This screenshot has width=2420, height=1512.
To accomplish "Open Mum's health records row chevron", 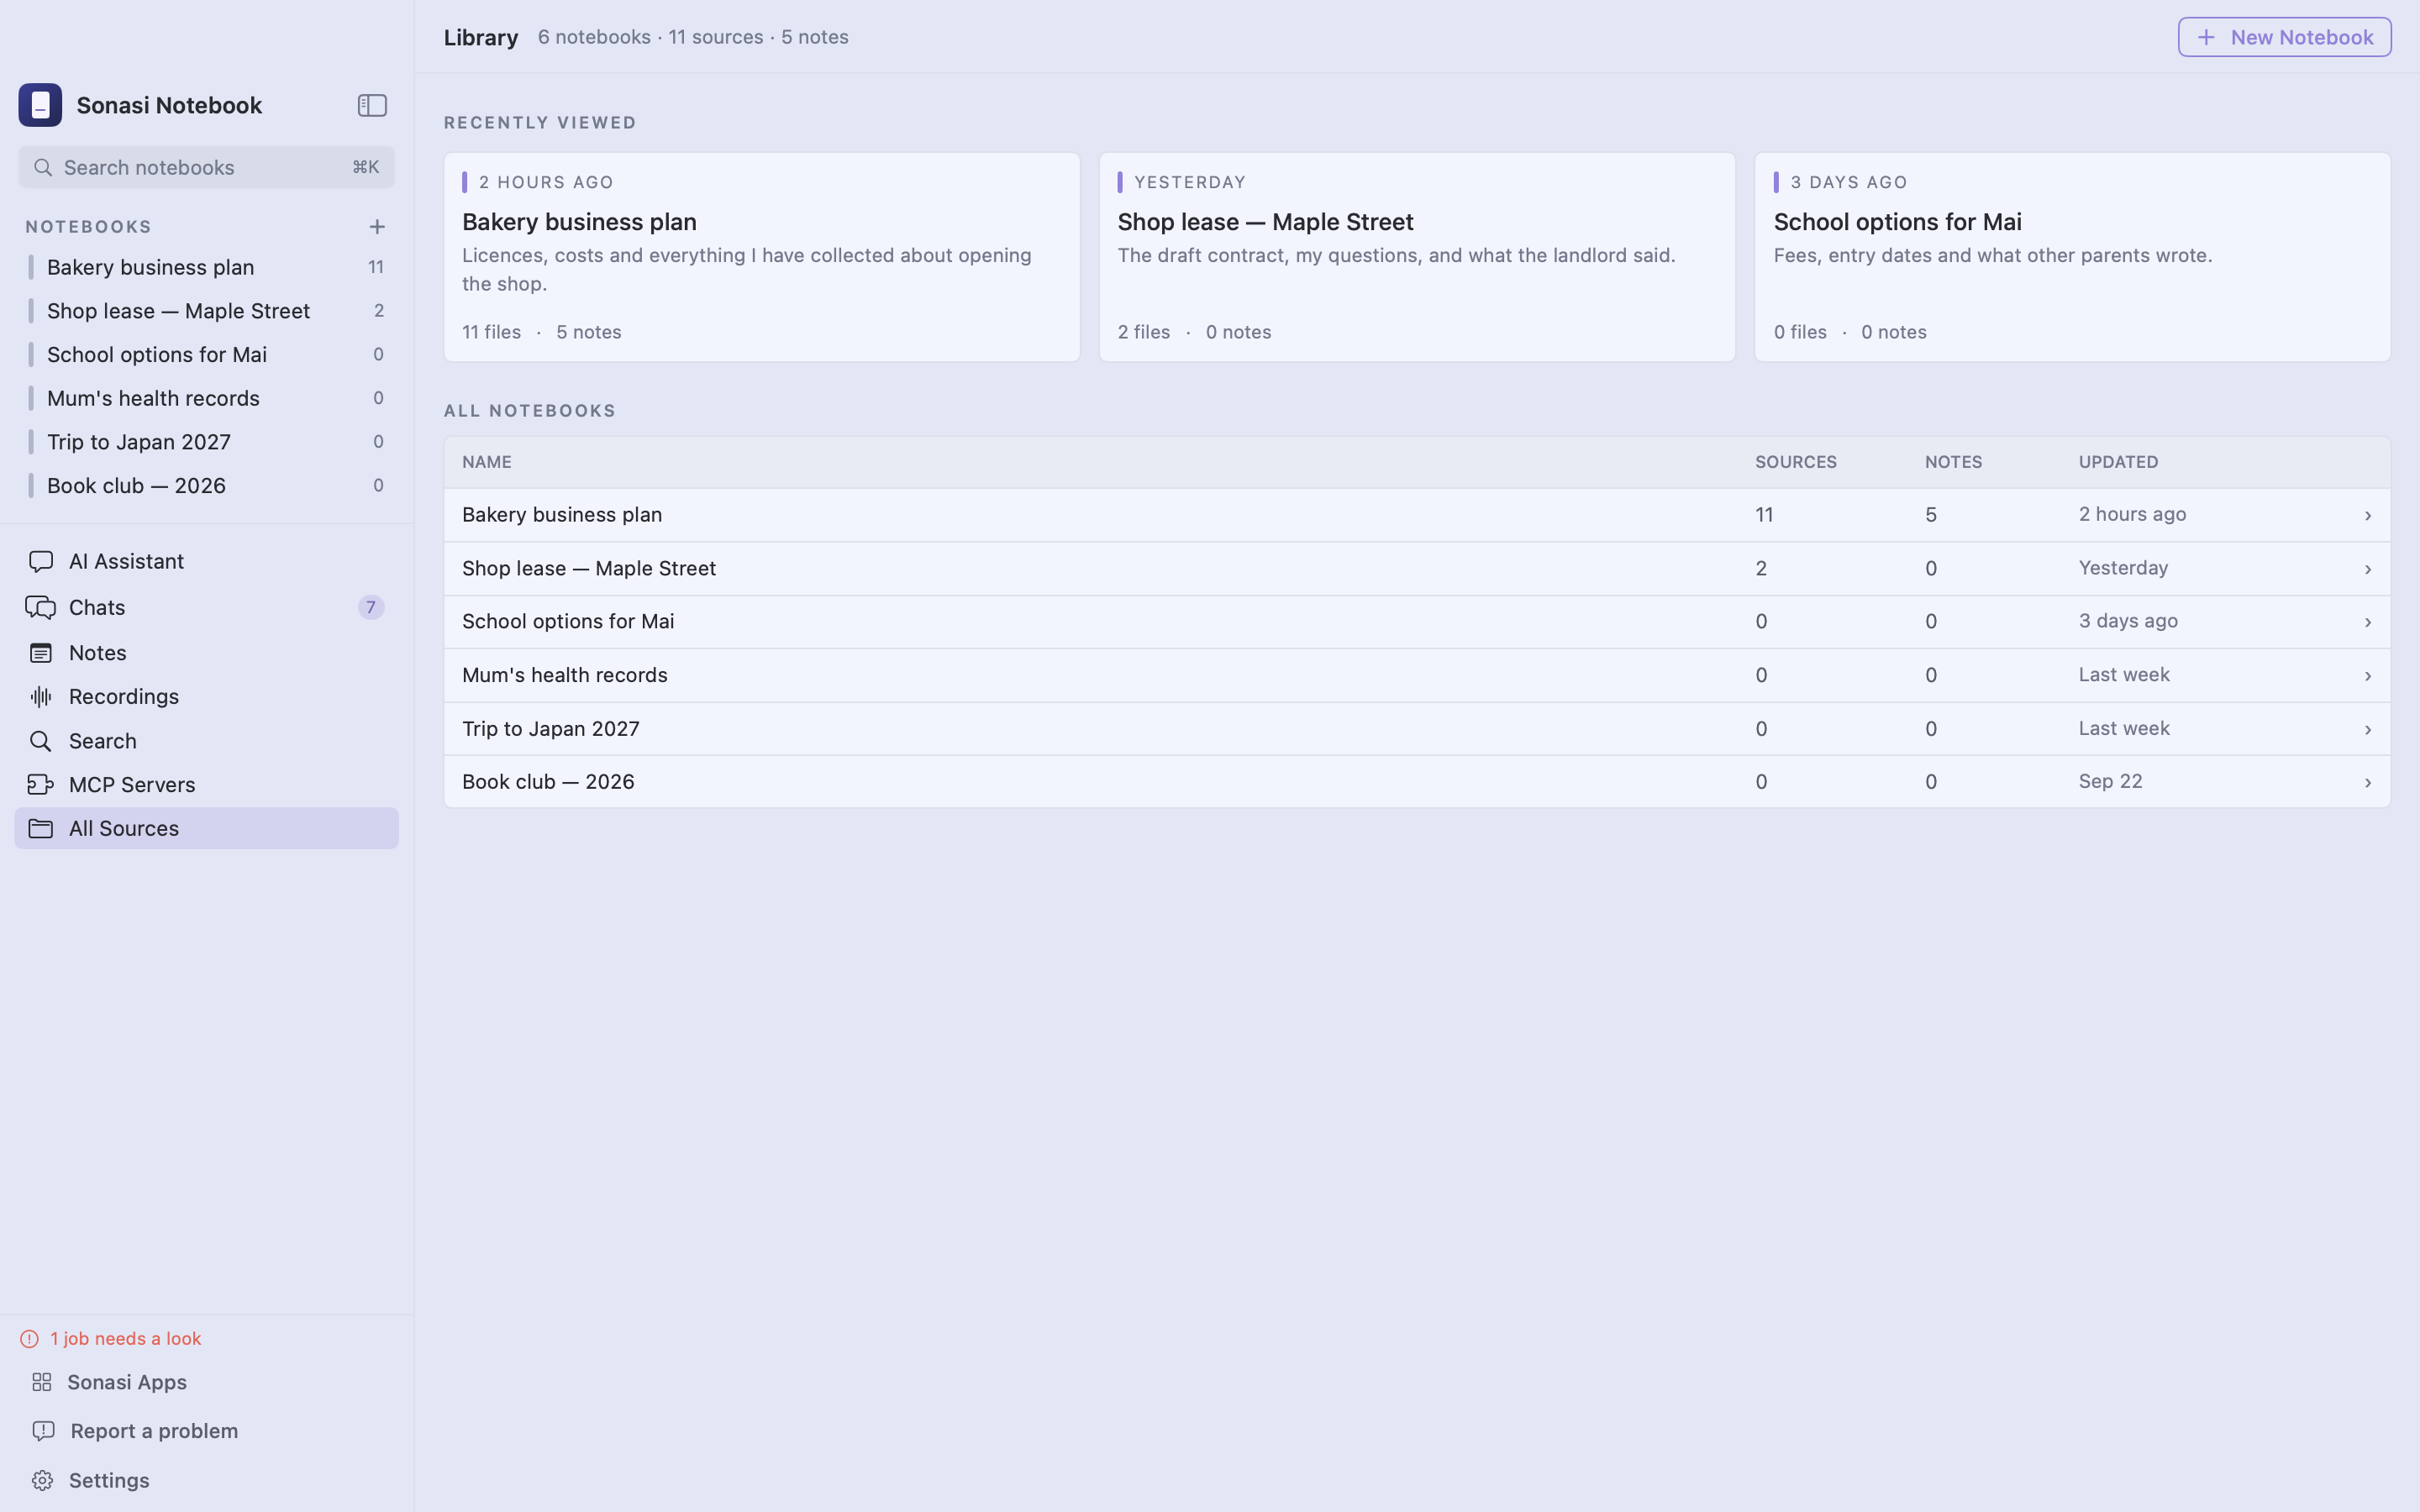I will click(2367, 676).
